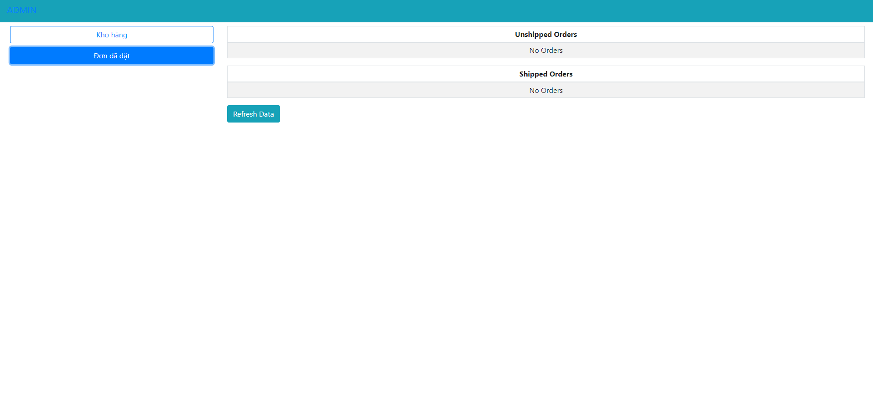The width and height of the screenshot is (873, 404).
Task: Click the Refresh Data button
Action: pyautogui.click(x=254, y=114)
